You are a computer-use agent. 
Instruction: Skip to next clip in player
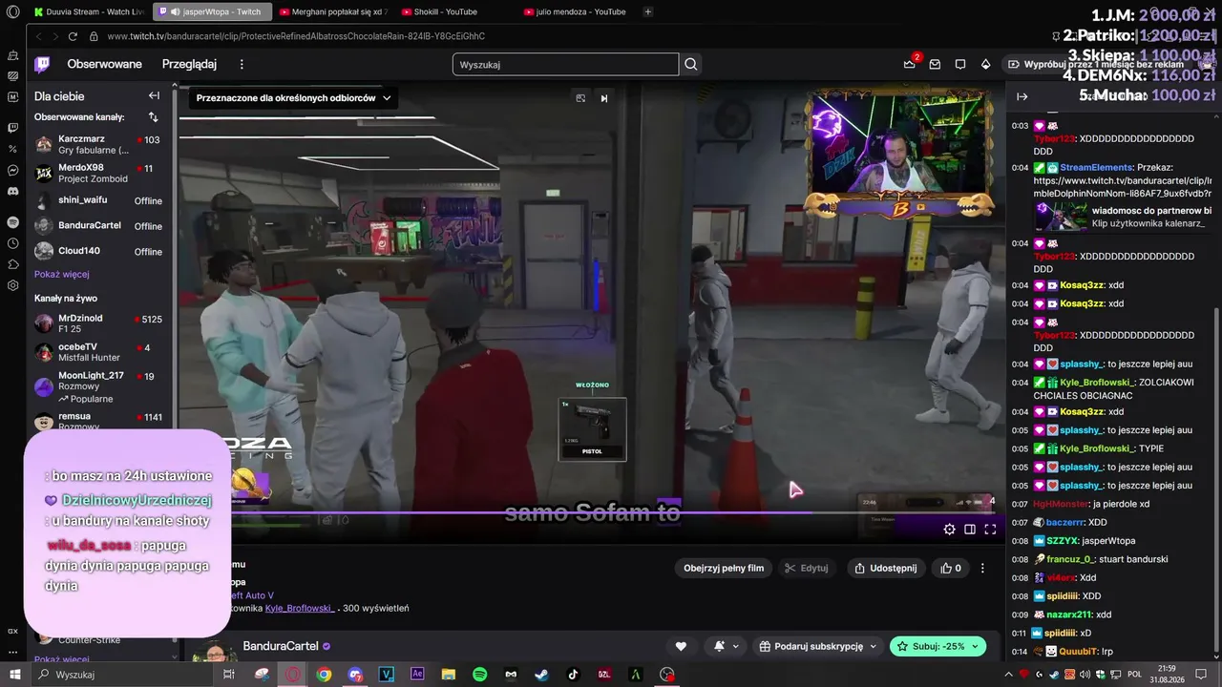point(603,98)
